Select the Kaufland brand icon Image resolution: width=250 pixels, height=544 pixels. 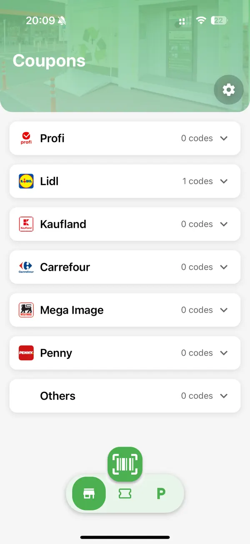click(26, 224)
